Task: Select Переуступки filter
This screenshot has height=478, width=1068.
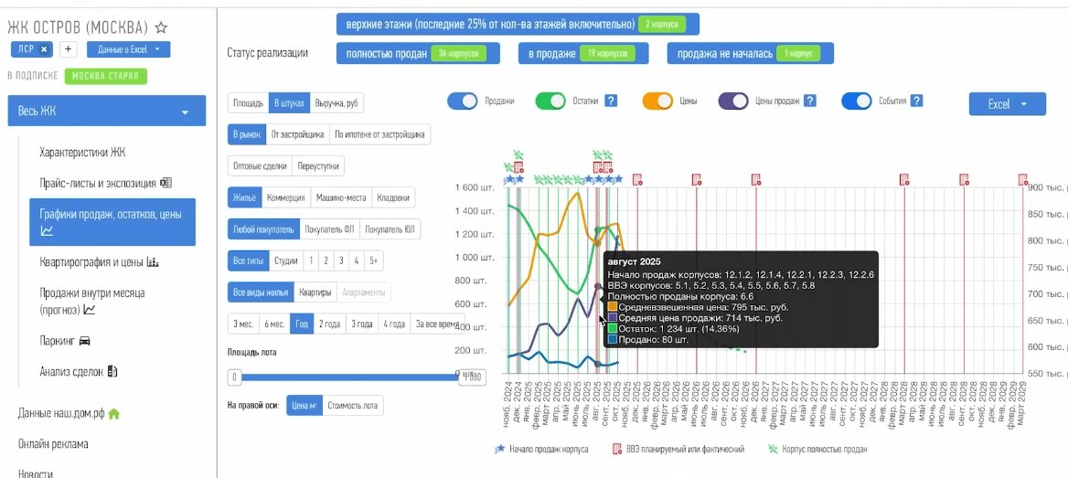Action: point(318,165)
